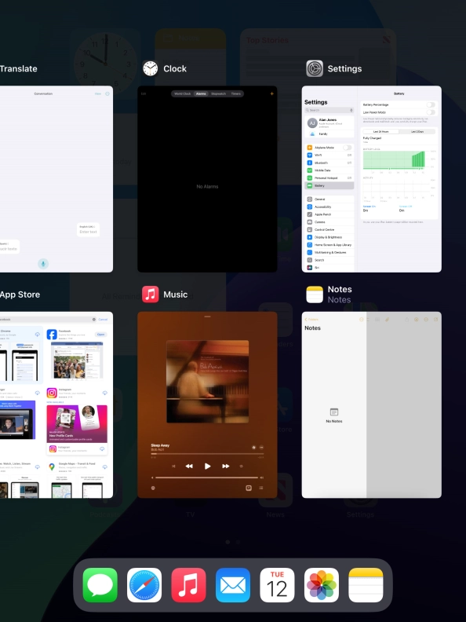Open more options for Sleep Away
Viewport: 466px width, 622px height.
(x=261, y=447)
